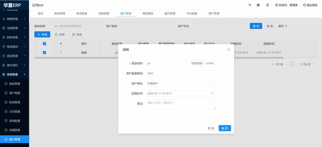This screenshot has height=147, width=322.
Task: Open the notification bell icon
Action: [267, 5]
